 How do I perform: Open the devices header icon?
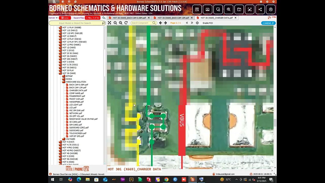218,9
